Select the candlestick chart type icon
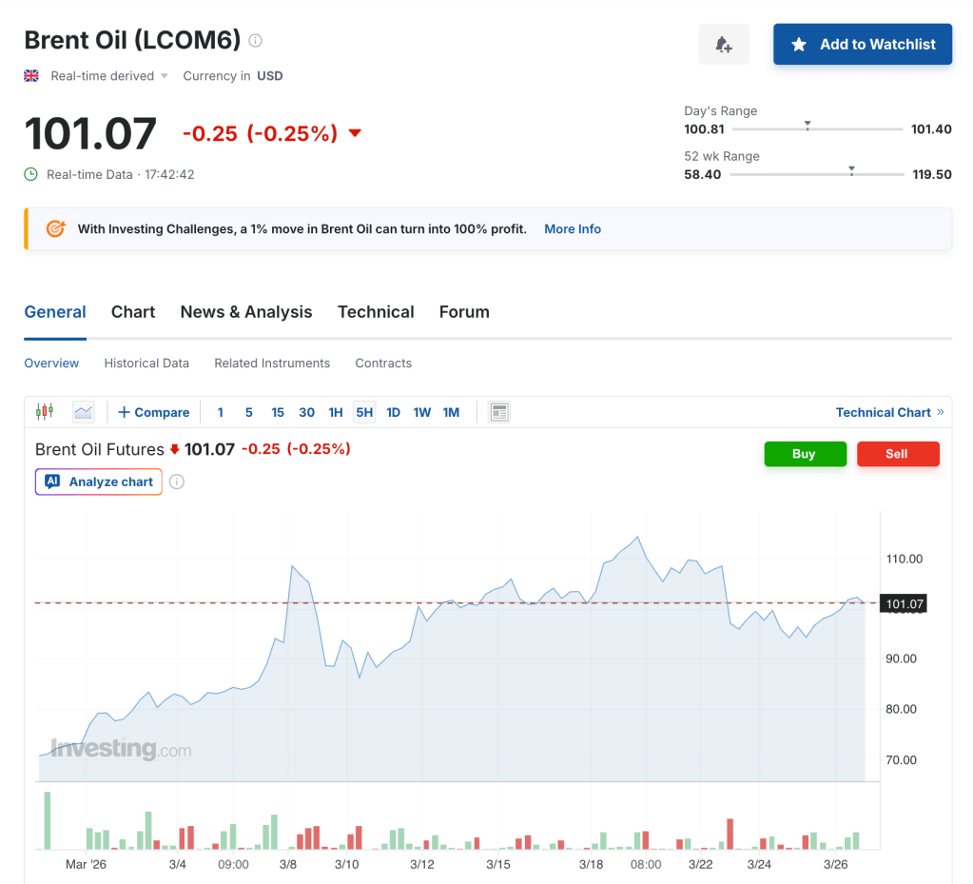Viewport: 973px width, 884px height. point(44,412)
